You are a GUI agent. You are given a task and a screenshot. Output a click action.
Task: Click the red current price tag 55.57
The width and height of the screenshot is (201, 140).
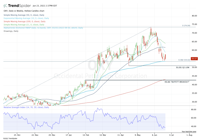click(194, 59)
